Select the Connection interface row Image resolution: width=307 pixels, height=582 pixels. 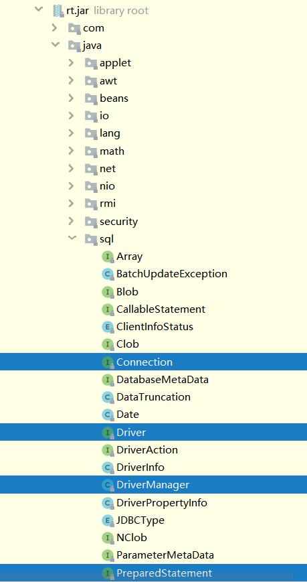[x=154, y=362]
